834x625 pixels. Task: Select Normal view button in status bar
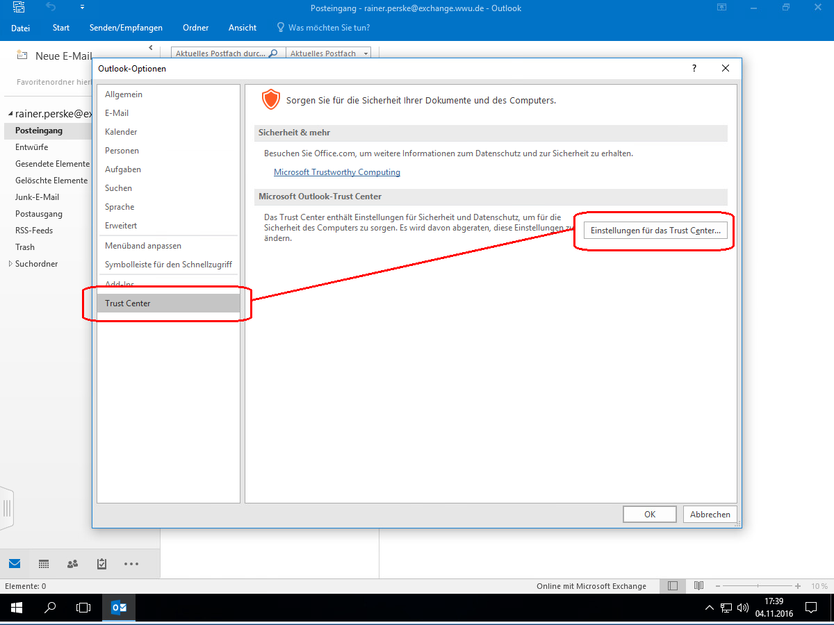click(x=672, y=586)
